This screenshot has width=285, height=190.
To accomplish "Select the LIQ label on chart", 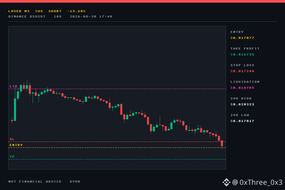I will coord(13,86).
